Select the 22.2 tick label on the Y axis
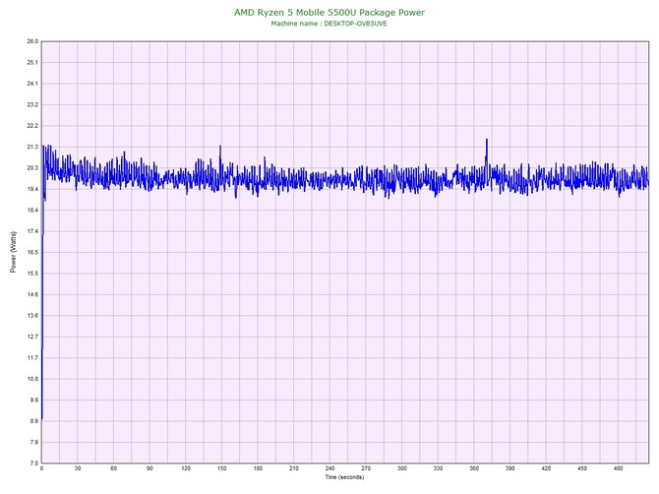The image size is (659, 494). pos(32,126)
